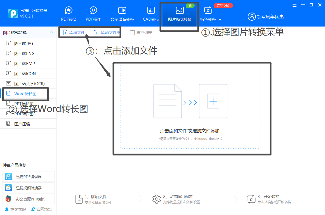Viewport: 325px width, 215px height.
Task: Click the OCR text icon
Action: coord(8,83)
